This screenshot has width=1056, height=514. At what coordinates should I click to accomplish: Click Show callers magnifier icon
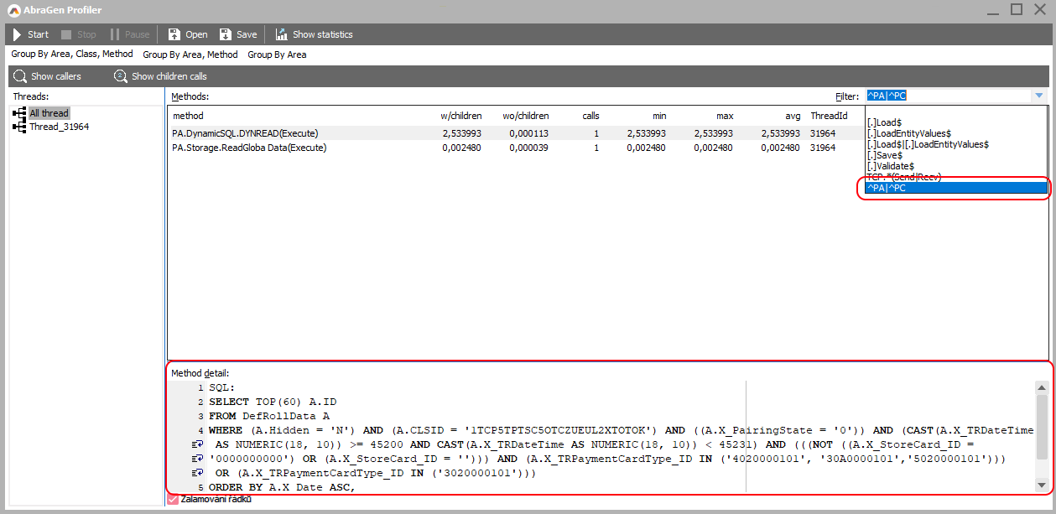pos(20,76)
